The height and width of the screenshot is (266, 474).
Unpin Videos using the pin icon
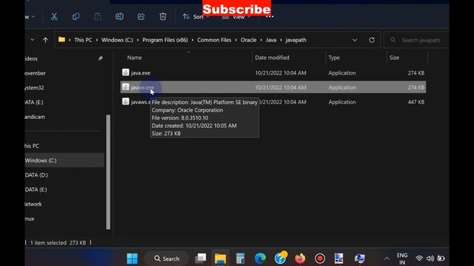point(101,58)
